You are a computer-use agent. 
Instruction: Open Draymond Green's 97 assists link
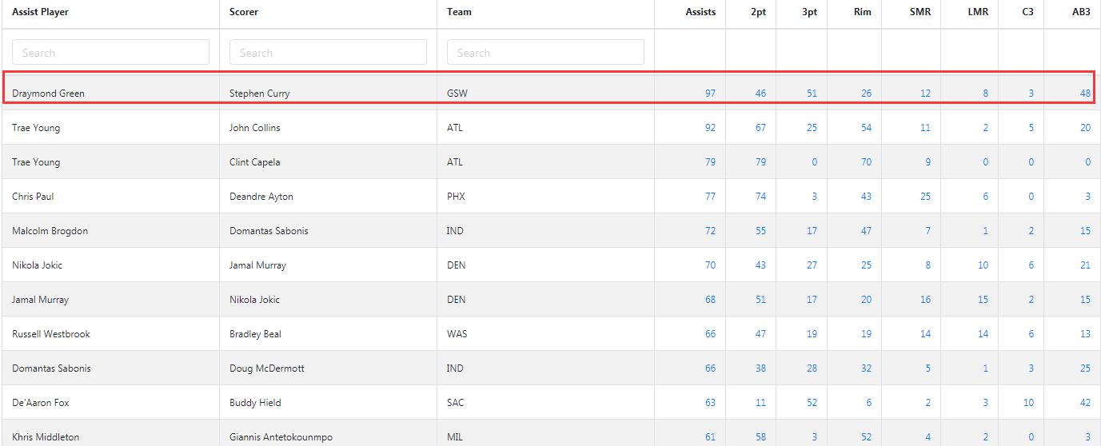(710, 94)
